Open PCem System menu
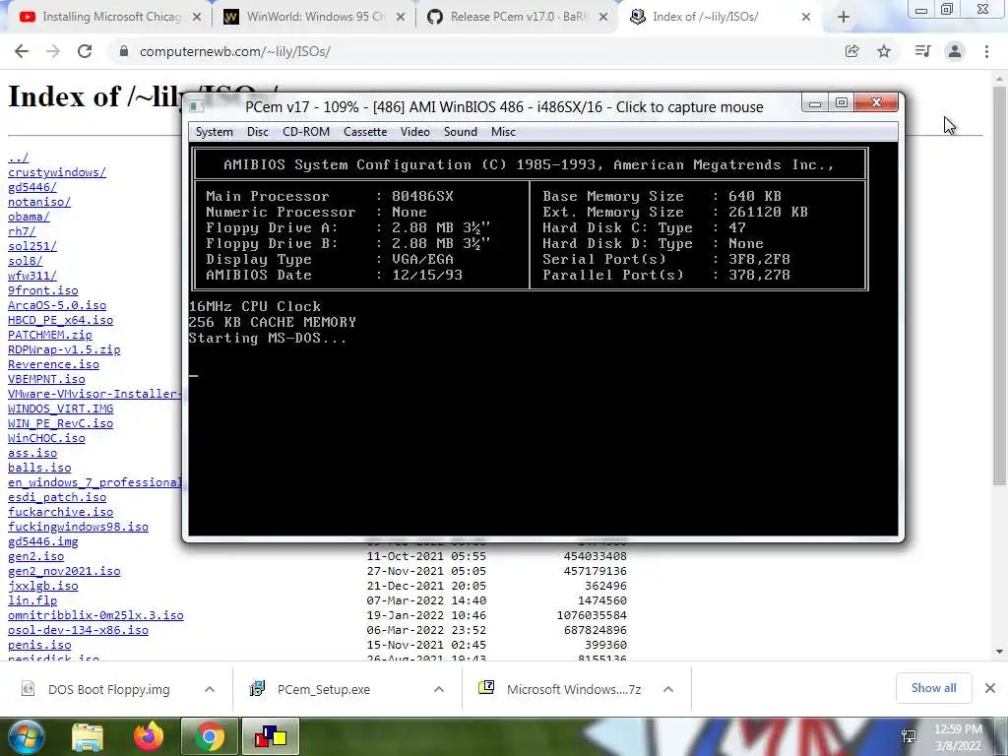 [214, 132]
